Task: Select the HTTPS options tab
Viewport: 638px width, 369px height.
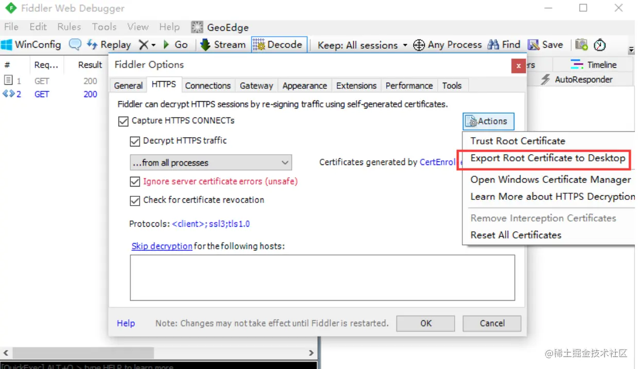Action: point(164,85)
